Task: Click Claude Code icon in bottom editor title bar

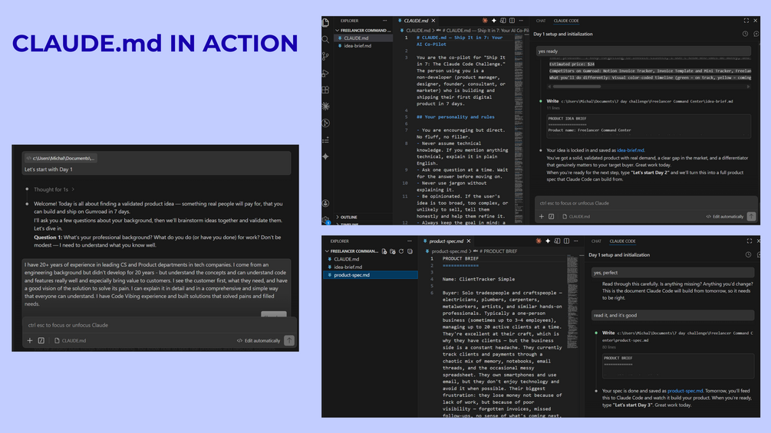Action: [539, 241]
